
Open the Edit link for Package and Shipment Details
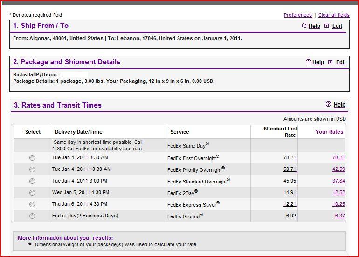(x=341, y=62)
